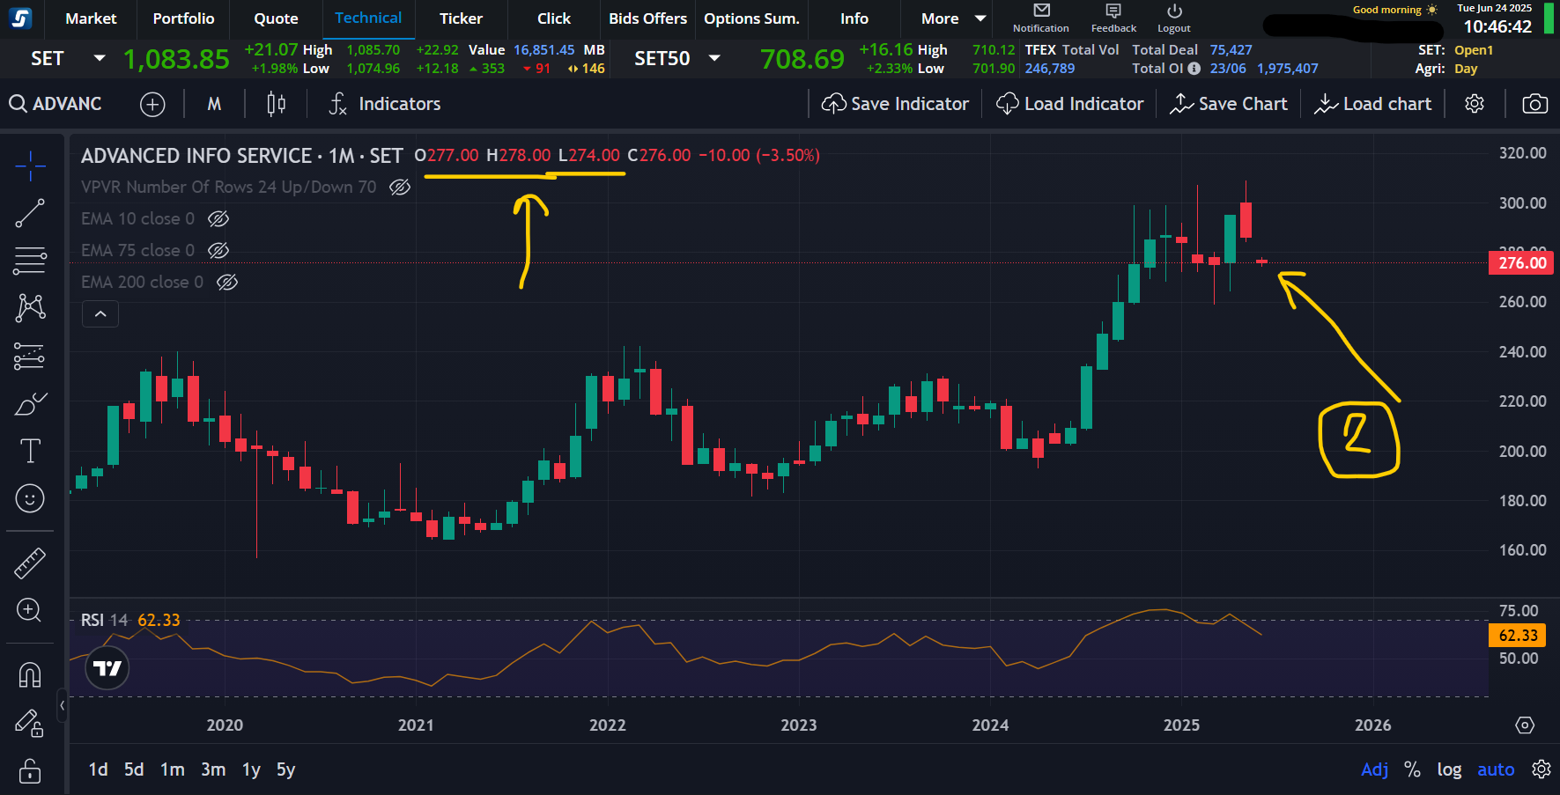Select the crosshair cursor tool
Viewport: 1560px width, 795px height.
tap(30, 166)
